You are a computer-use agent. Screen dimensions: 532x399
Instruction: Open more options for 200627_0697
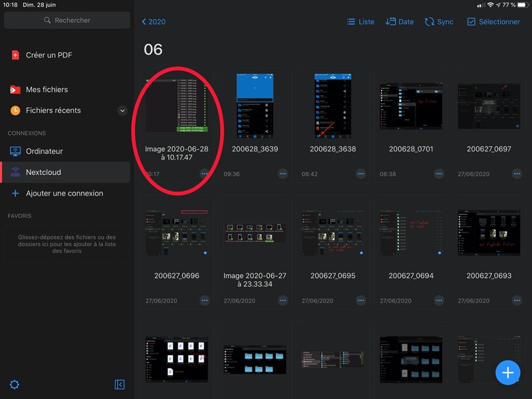pyautogui.click(x=517, y=174)
